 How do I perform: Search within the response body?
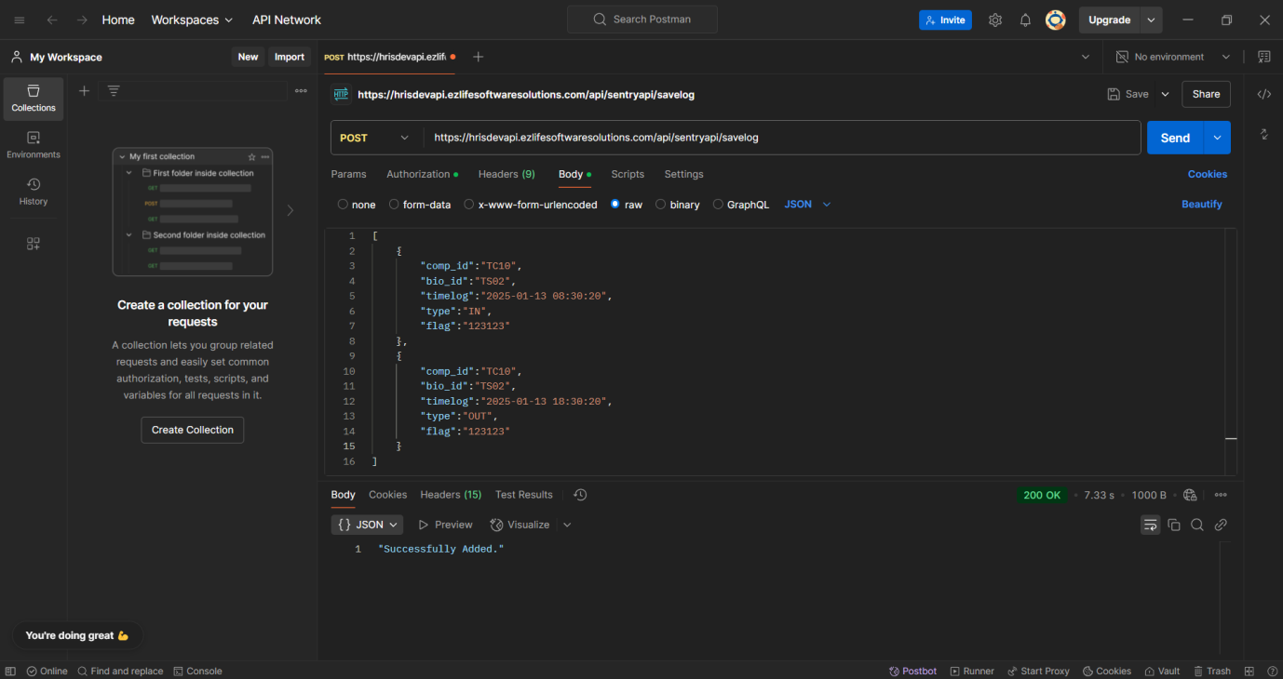pyautogui.click(x=1197, y=525)
